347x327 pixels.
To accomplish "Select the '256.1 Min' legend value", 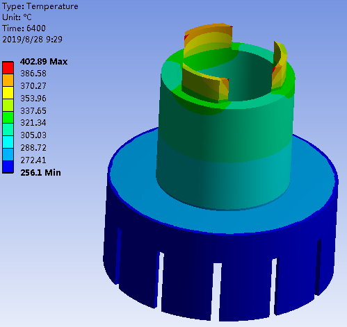I will pyautogui.click(x=40, y=173).
